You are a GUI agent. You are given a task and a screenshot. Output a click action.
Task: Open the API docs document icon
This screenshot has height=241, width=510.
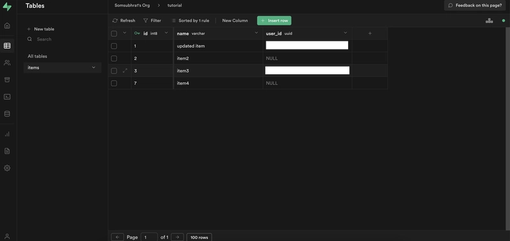7,151
